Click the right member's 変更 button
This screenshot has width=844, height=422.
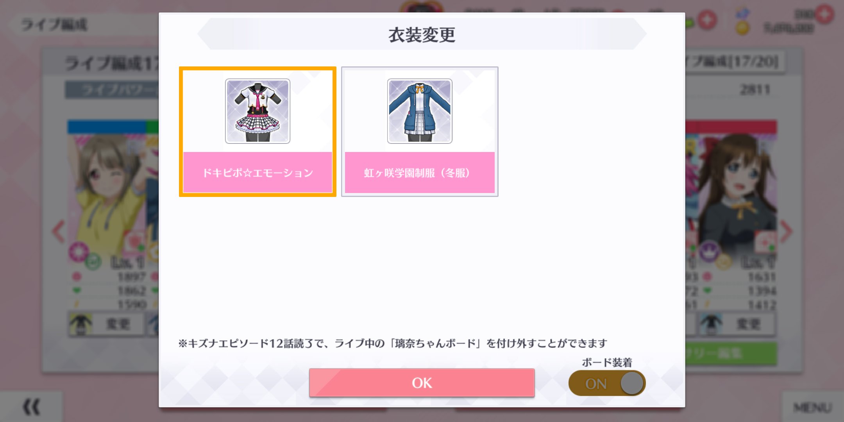[x=737, y=324]
